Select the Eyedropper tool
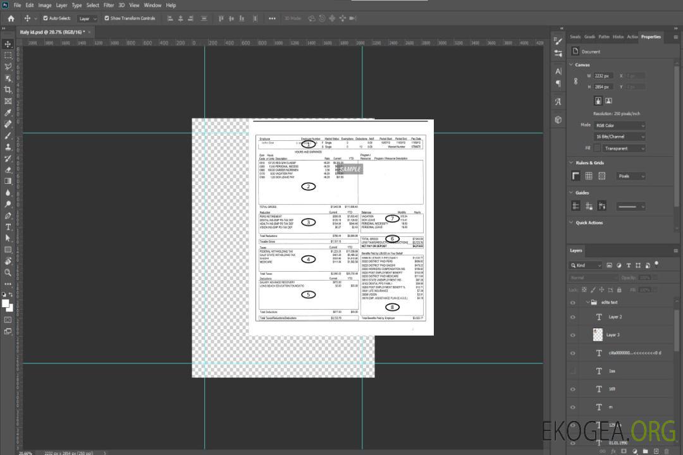 (8, 112)
